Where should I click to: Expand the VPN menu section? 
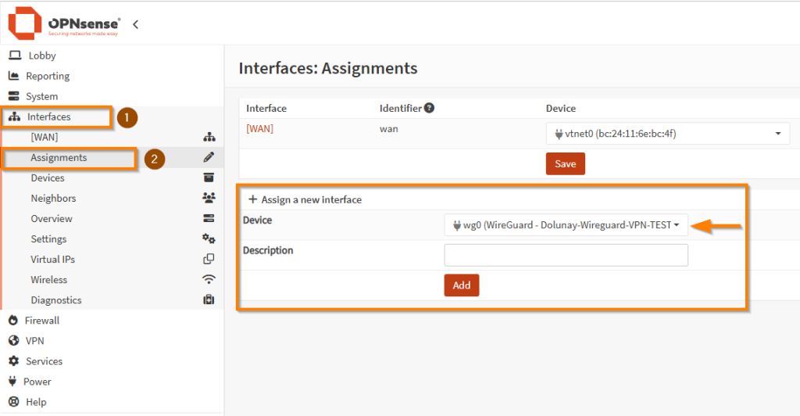34,341
